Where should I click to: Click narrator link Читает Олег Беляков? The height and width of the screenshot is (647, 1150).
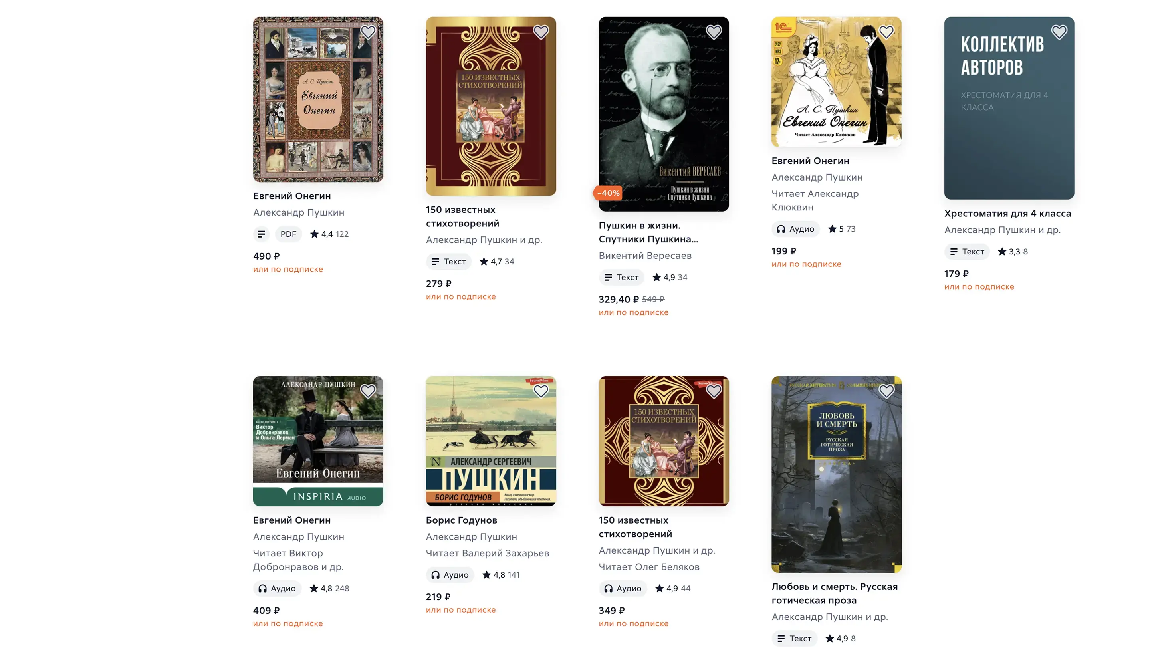click(x=649, y=567)
